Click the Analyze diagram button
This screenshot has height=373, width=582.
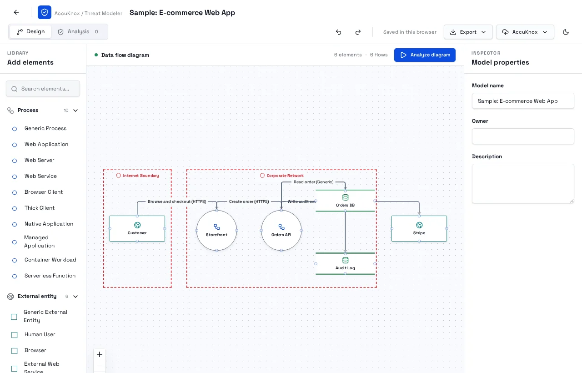click(x=425, y=55)
